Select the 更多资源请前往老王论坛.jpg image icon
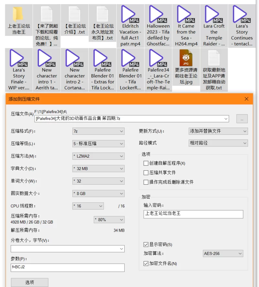This screenshot has height=287, width=259. pyautogui.click(x=186, y=58)
